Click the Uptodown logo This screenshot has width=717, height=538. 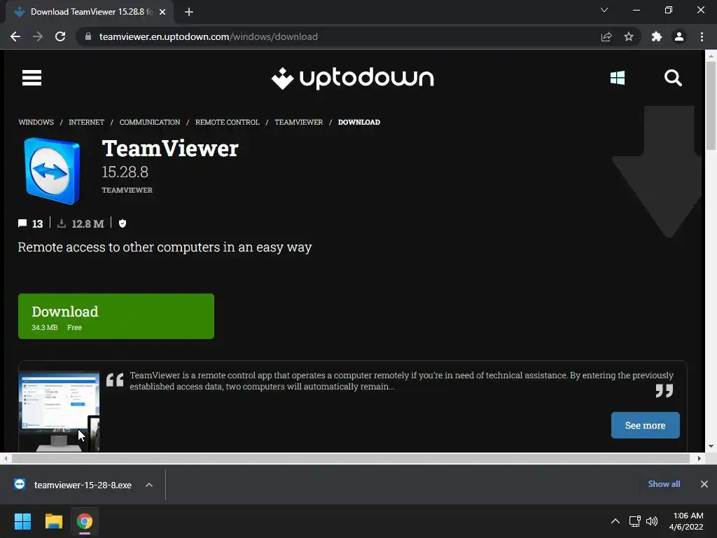coord(353,78)
